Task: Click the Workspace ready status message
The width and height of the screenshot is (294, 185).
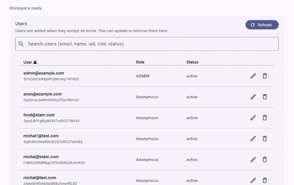Action: [x=26, y=8]
